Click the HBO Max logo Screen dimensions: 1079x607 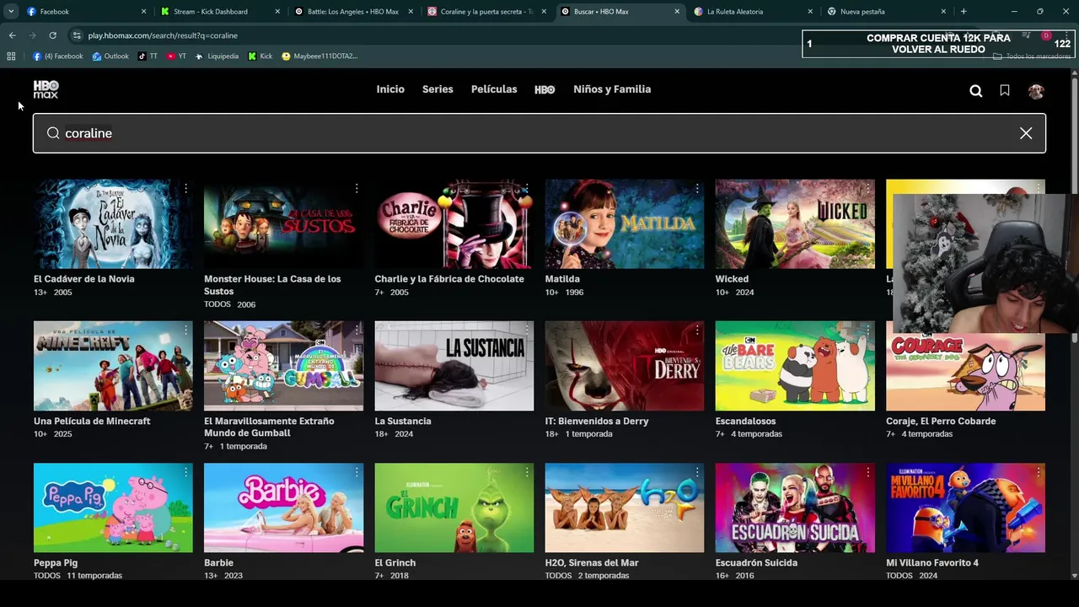(x=46, y=89)
